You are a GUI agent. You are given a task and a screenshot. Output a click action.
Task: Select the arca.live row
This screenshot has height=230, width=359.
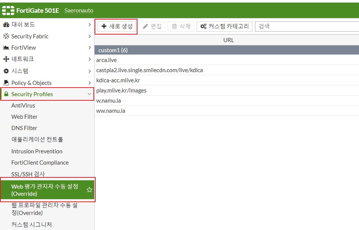click(x=227, y=60)
